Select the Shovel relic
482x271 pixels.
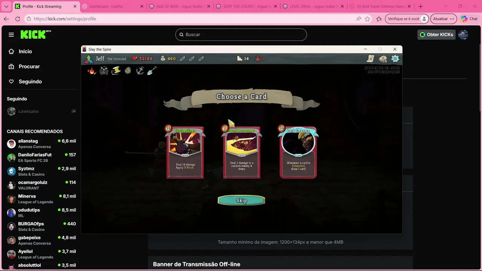(152, 70)
